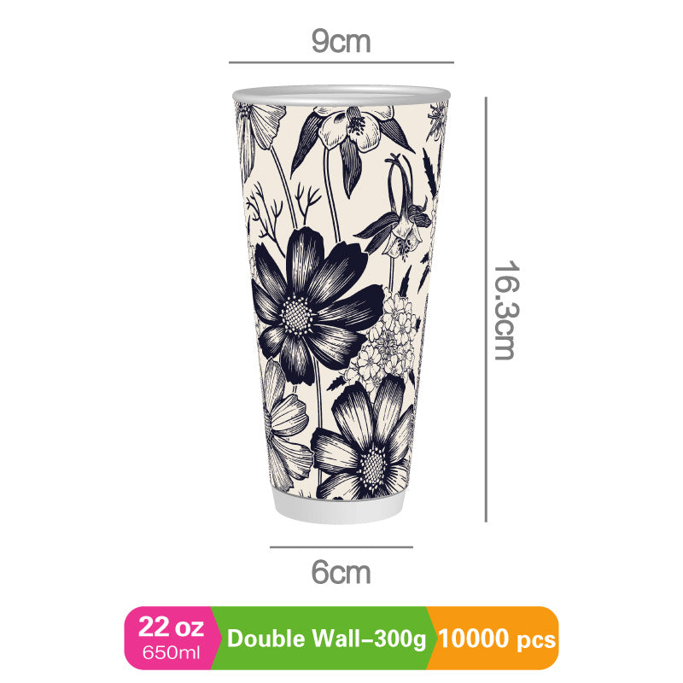Click the vertical height dimension line
The width and height of the screenshot is (683, 683).
486,309
